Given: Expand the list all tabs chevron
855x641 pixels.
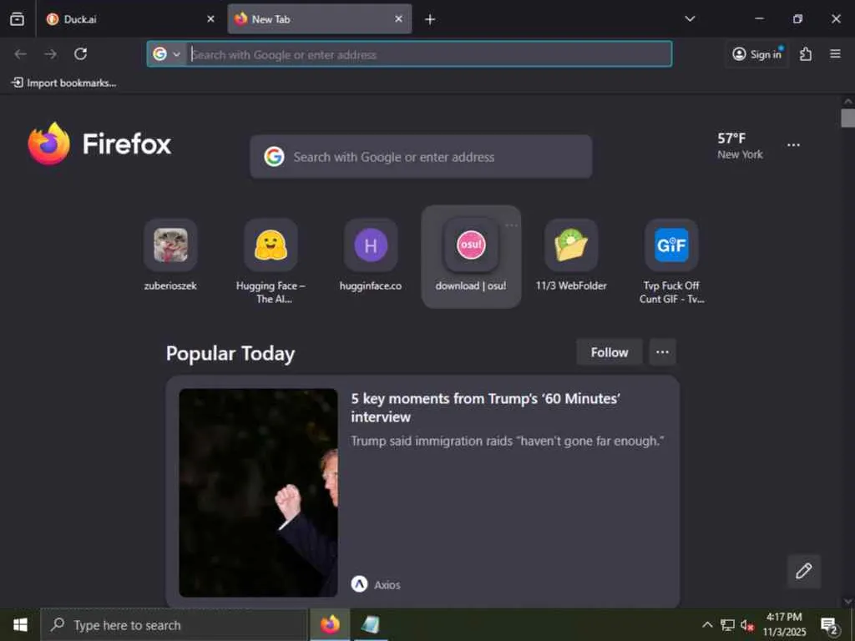Looking at the screenshot, I should [690, 19].
